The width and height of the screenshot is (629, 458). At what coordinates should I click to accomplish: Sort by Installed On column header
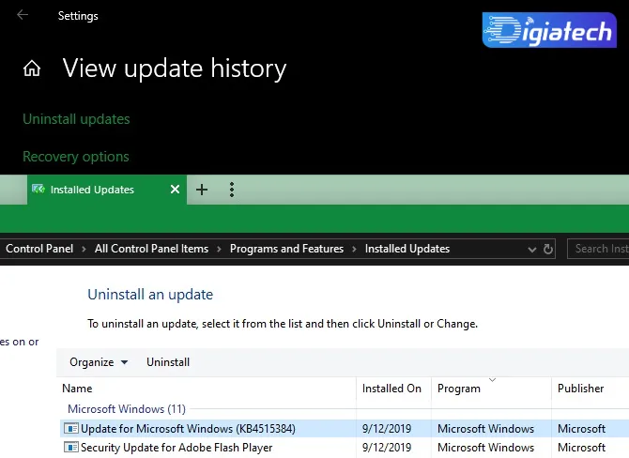click(393, 389)
